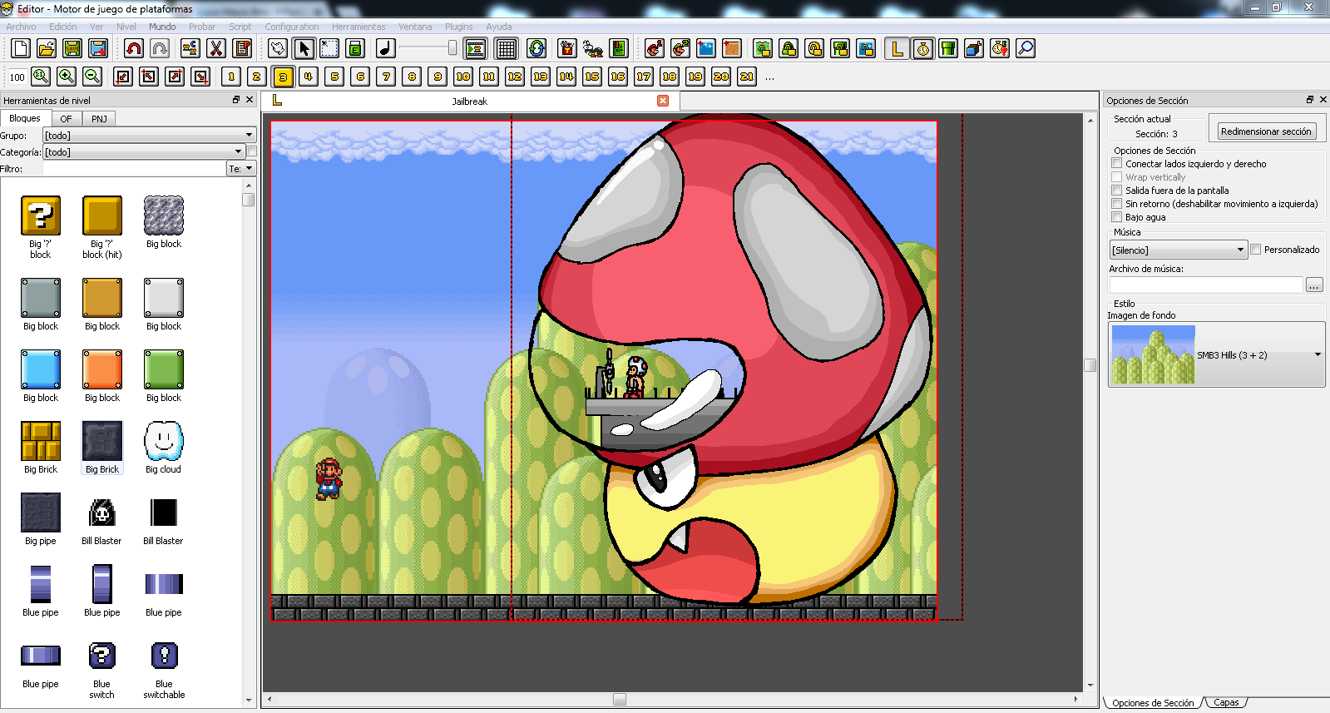Open the Música Silencio dropdown
Screen dimensions: 1330x713
point(1179,250)
